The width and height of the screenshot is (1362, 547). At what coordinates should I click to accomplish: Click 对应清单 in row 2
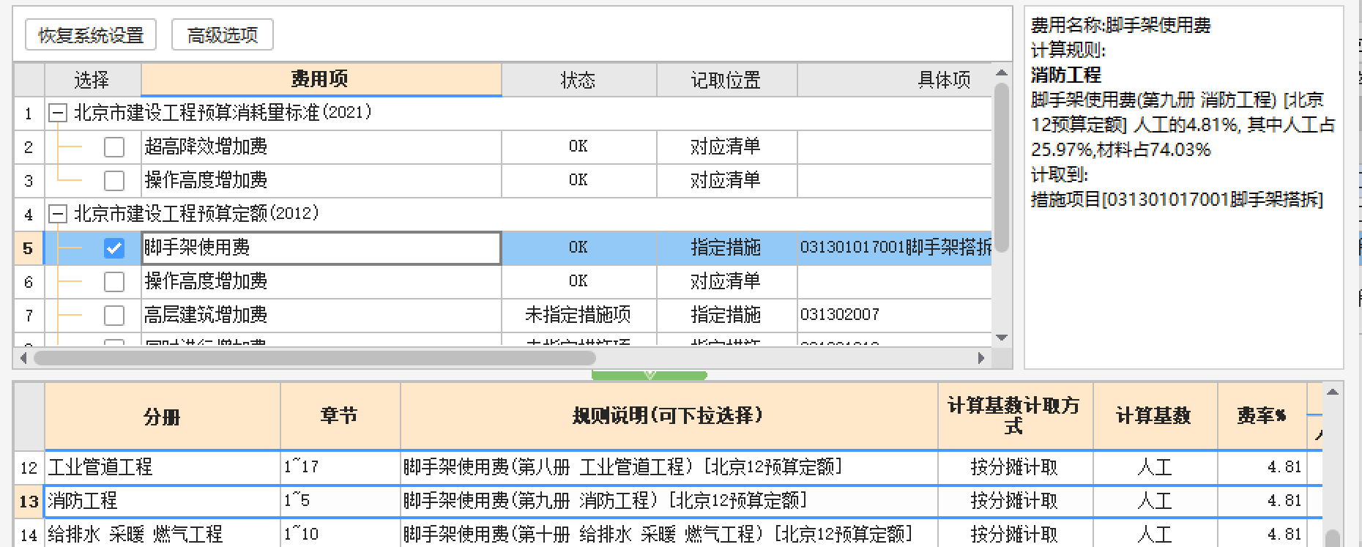726,147
